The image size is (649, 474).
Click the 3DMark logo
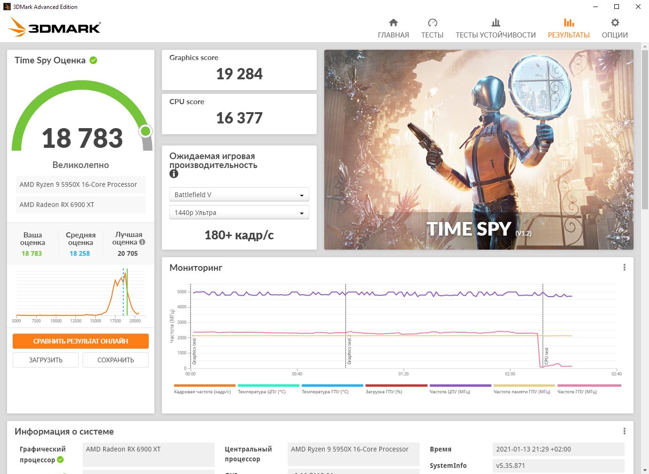pyautogui.click(x=54, y=27)
